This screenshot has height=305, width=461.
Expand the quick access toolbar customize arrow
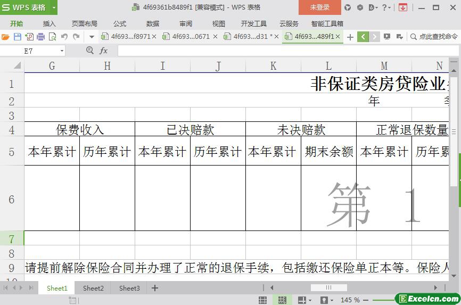pyautogui.click(x=92, y=37)
